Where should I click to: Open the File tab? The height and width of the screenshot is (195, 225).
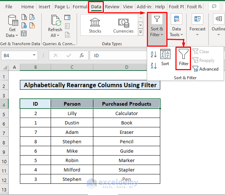[x=9, y=7]
